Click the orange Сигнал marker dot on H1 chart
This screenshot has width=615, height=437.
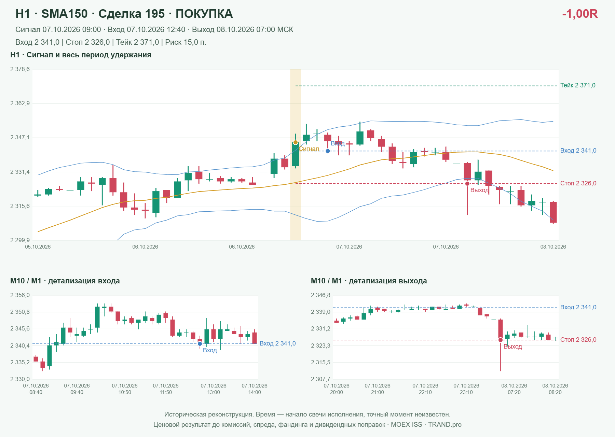pos(296,142)
